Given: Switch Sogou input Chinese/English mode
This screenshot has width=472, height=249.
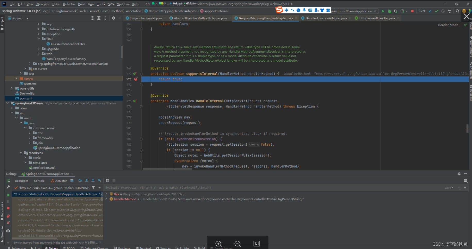Looking at the screenshot, I should (286, 10).
